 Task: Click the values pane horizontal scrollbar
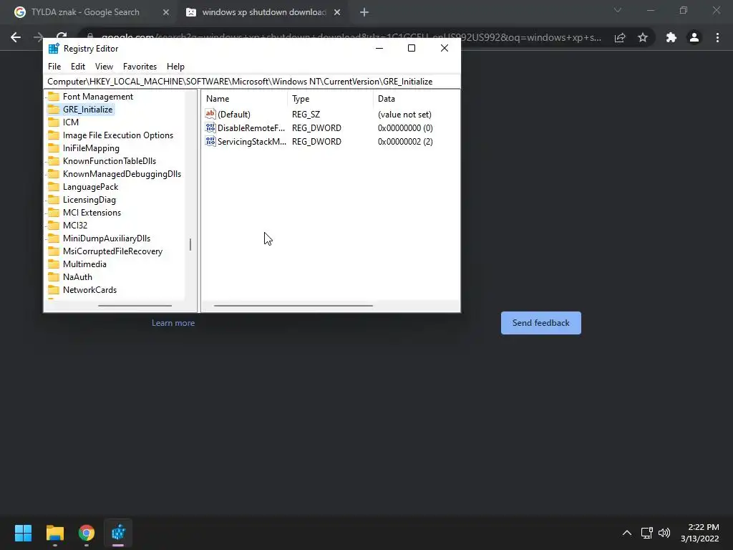pyautogui.click(x=293, y=305)
